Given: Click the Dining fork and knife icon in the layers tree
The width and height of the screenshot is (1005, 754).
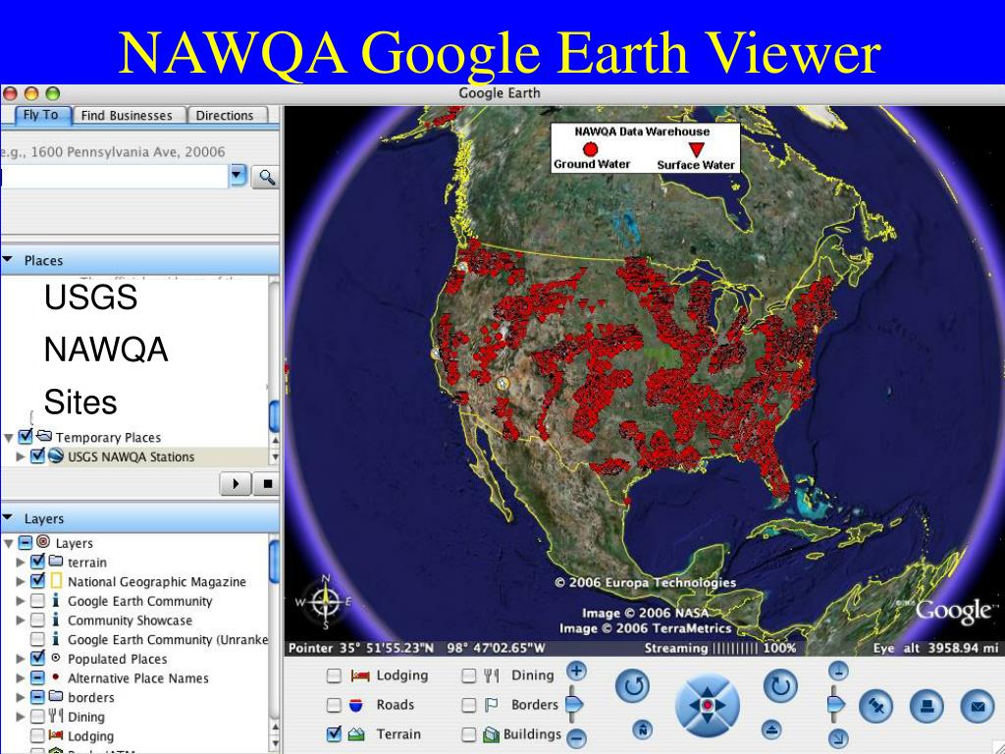Looking at the screenshot, I should 56,716.
